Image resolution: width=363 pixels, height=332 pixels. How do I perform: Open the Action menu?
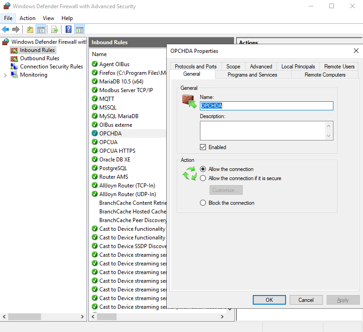pos(27,18)
